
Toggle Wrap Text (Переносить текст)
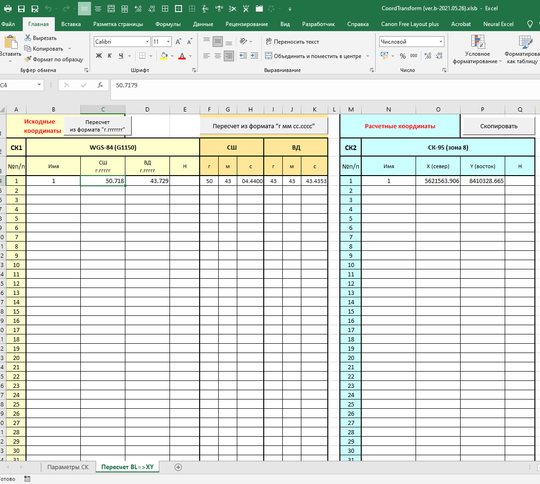click(x=292, y=42)
